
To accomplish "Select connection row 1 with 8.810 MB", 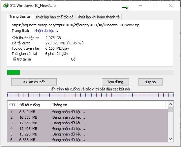I will [88, 112].
